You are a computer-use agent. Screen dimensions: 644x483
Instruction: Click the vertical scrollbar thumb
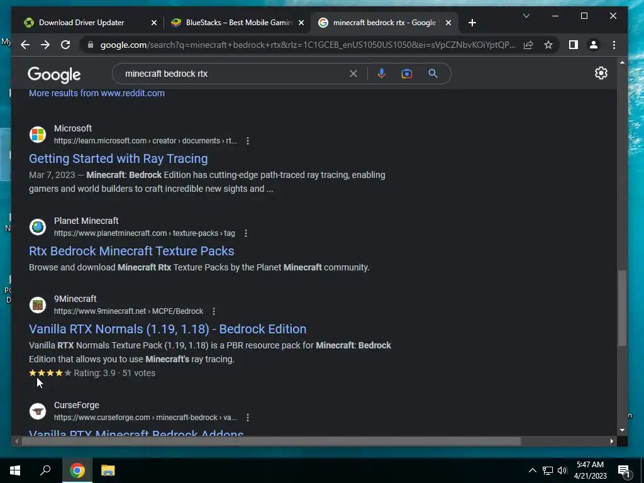622,308
